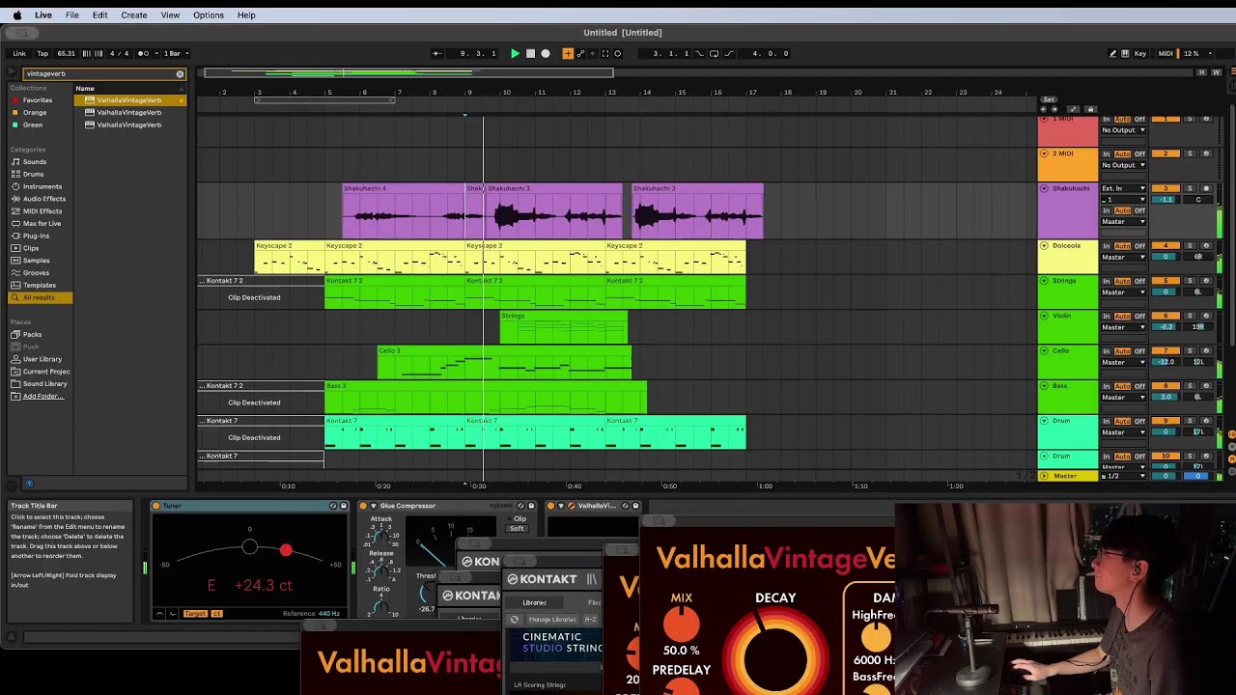Screen dimensions: 1236x695
Task: Open Packs in the browser Places
Action: pyautogui.click(x=32, y=334)
